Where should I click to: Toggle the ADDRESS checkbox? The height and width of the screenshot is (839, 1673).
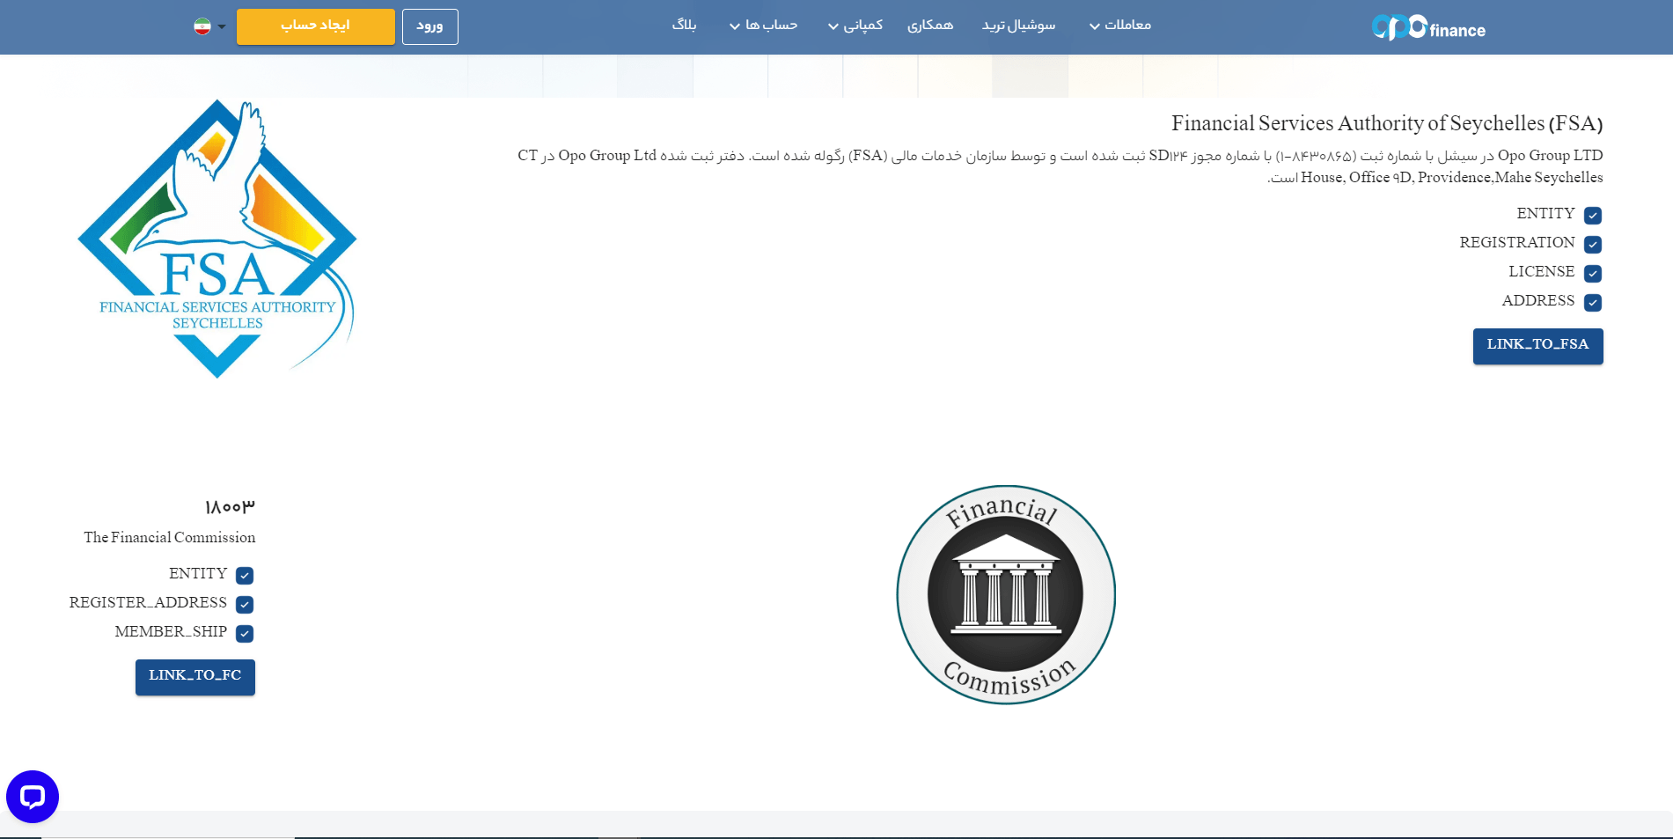tap(1593, 302)
